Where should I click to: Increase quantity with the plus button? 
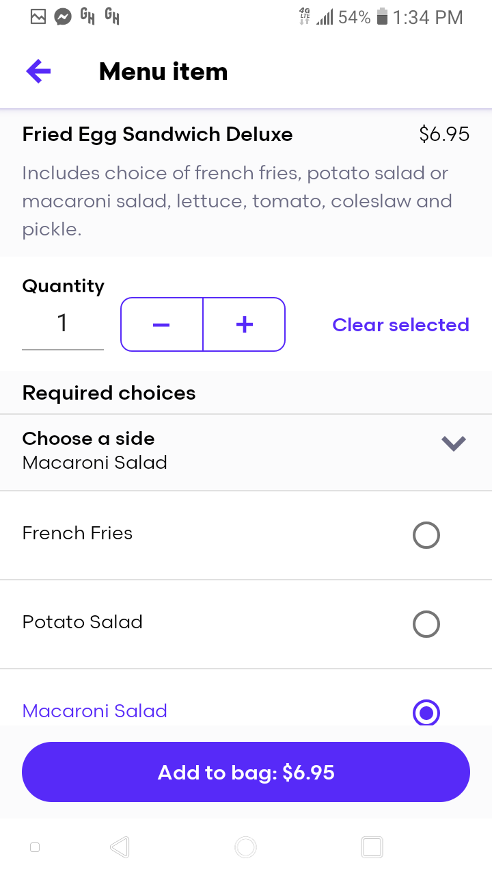(x=244, y=324)
